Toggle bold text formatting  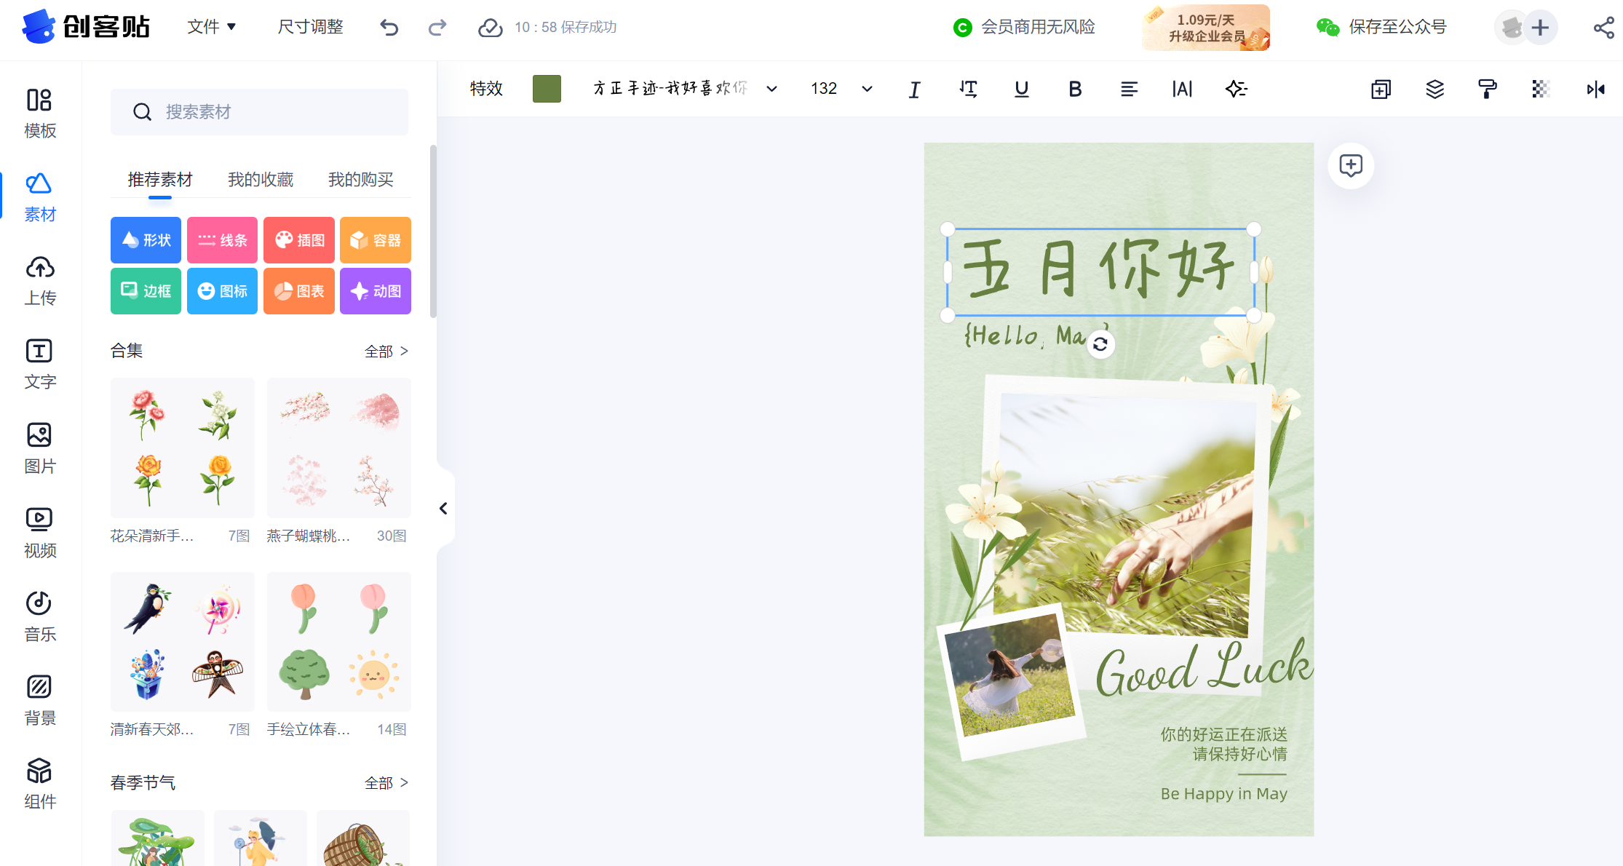pos(1075,89)
